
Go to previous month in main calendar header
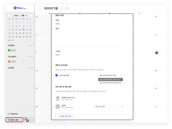coord(40,8)
